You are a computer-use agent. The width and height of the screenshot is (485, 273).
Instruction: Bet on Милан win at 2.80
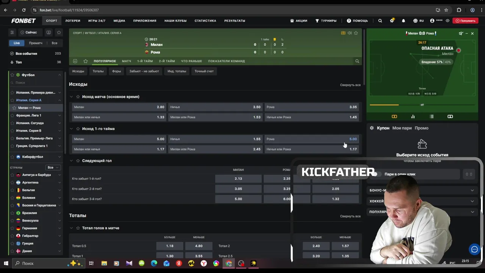click(x=119, y=107)
